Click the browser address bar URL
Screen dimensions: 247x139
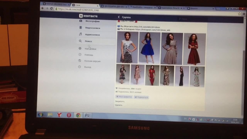point(81,10)
